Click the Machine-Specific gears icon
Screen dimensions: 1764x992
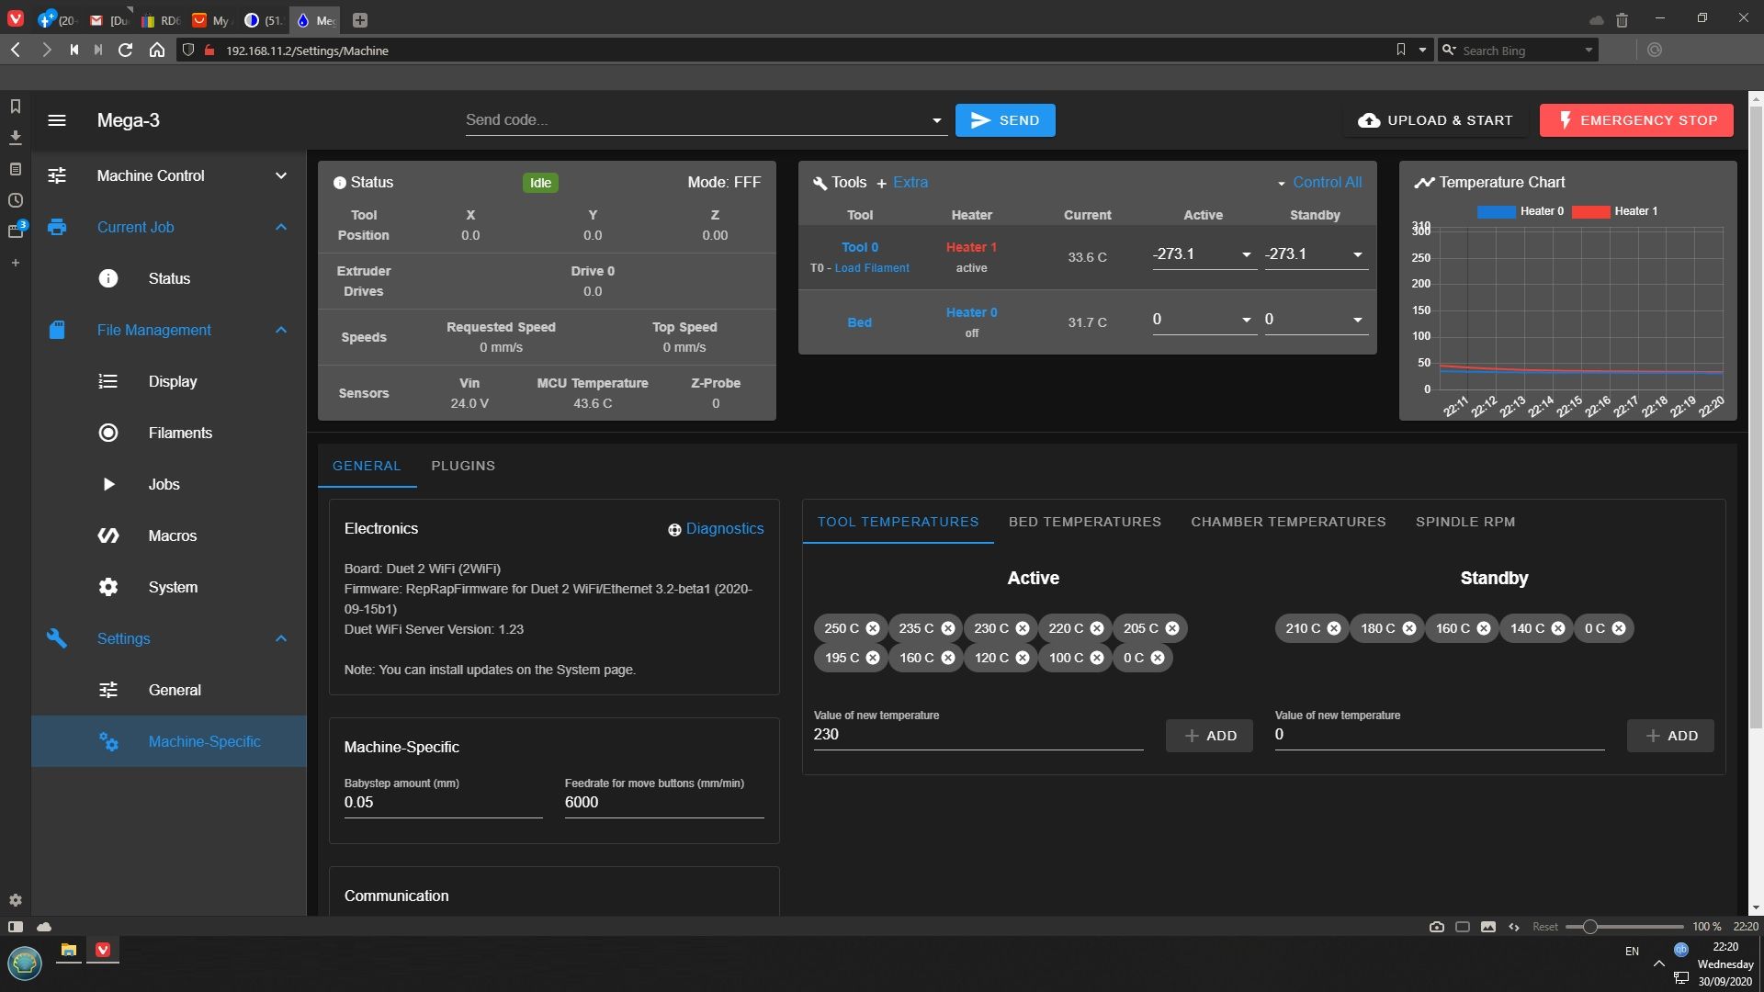point(108,741)
